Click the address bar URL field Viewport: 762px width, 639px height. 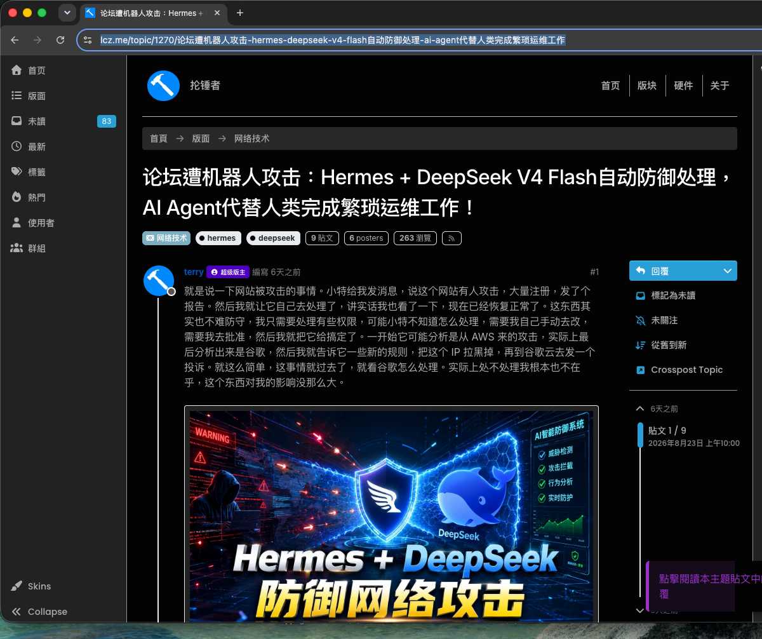419,40
